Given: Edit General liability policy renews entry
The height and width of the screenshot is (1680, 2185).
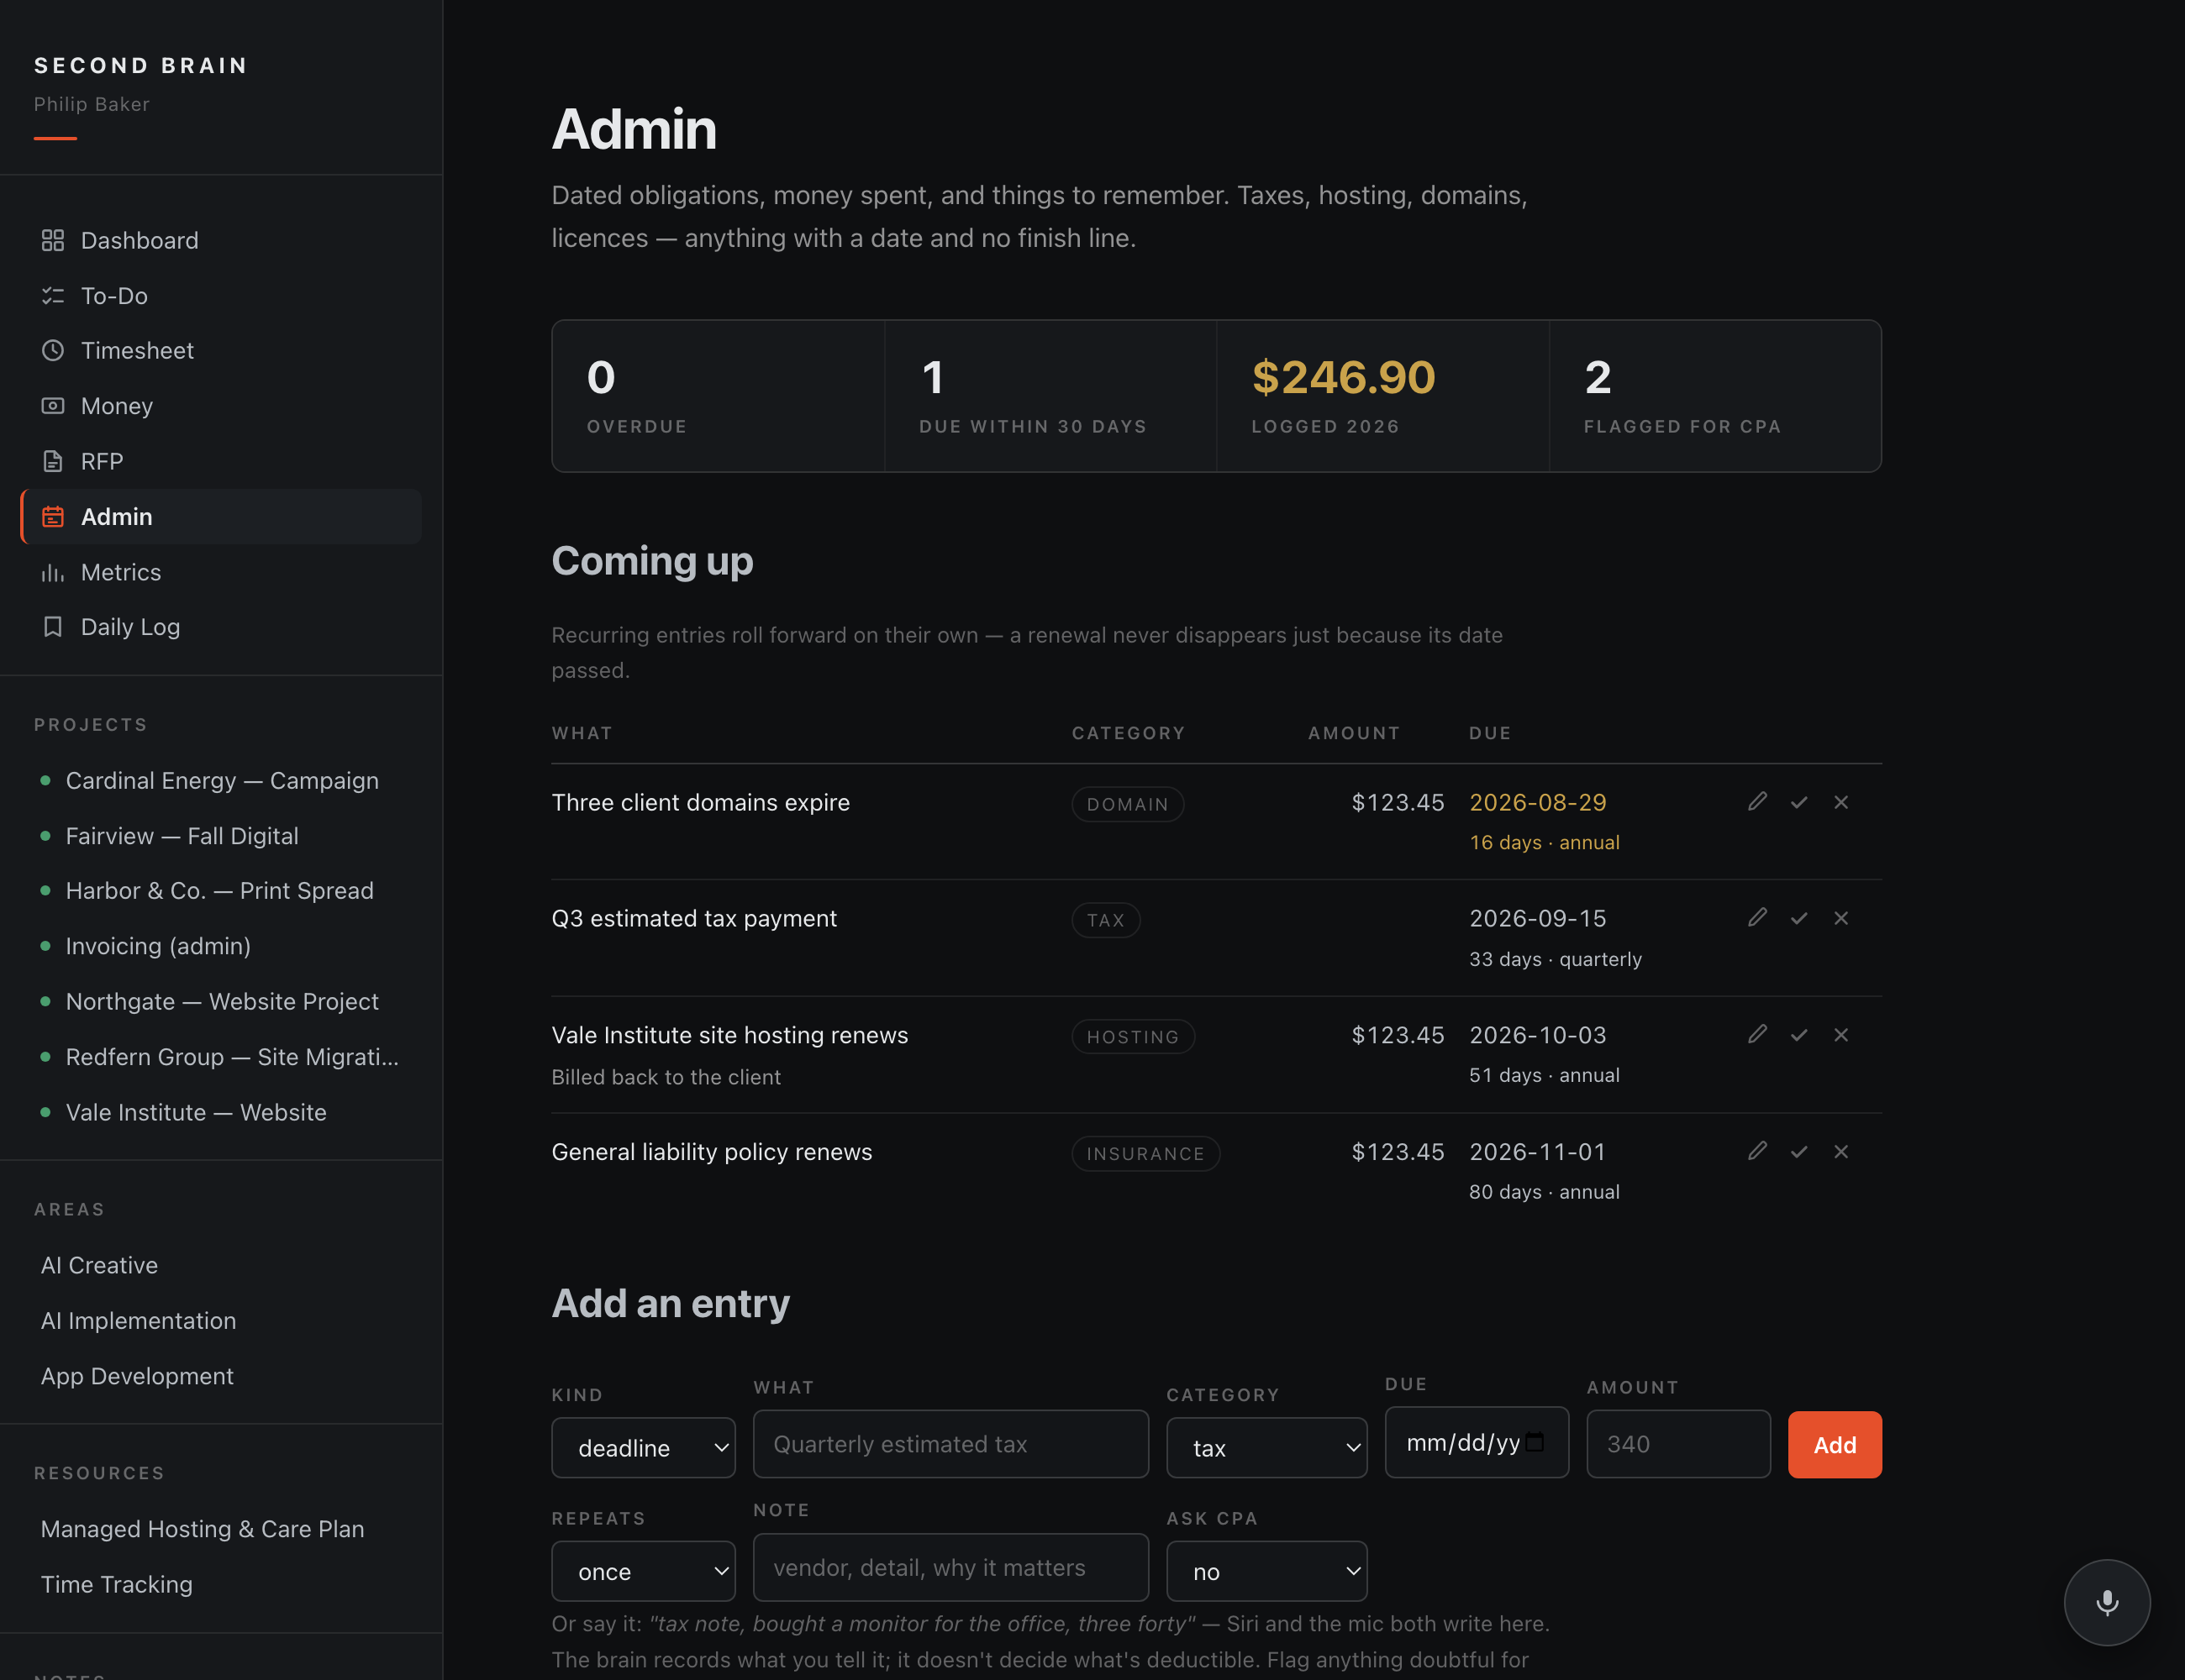Looking at the screenshot, I should pos(1756,1152).
